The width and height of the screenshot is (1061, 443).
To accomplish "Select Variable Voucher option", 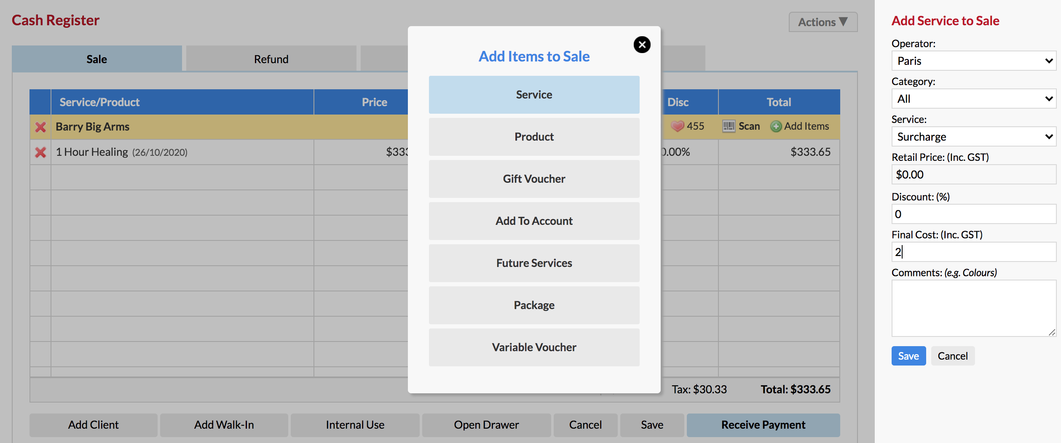I will 534,347.
